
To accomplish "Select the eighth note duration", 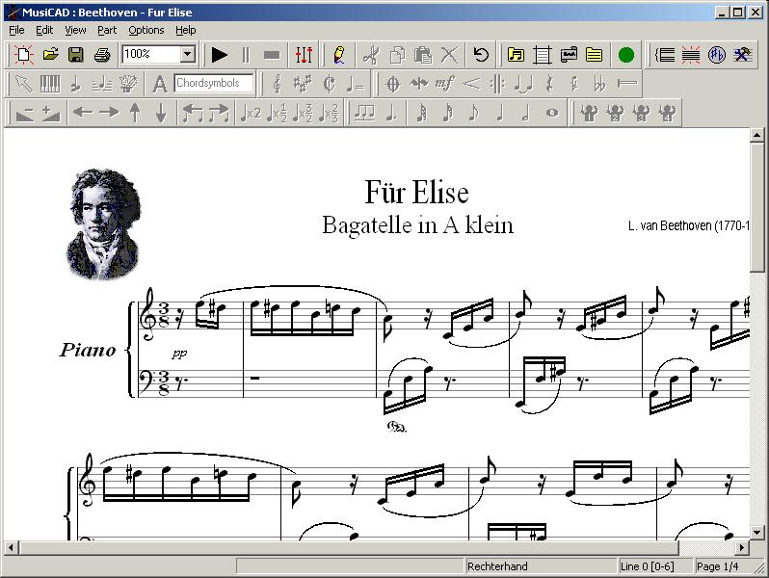I will pyautogui.click(x=473, y=113).
